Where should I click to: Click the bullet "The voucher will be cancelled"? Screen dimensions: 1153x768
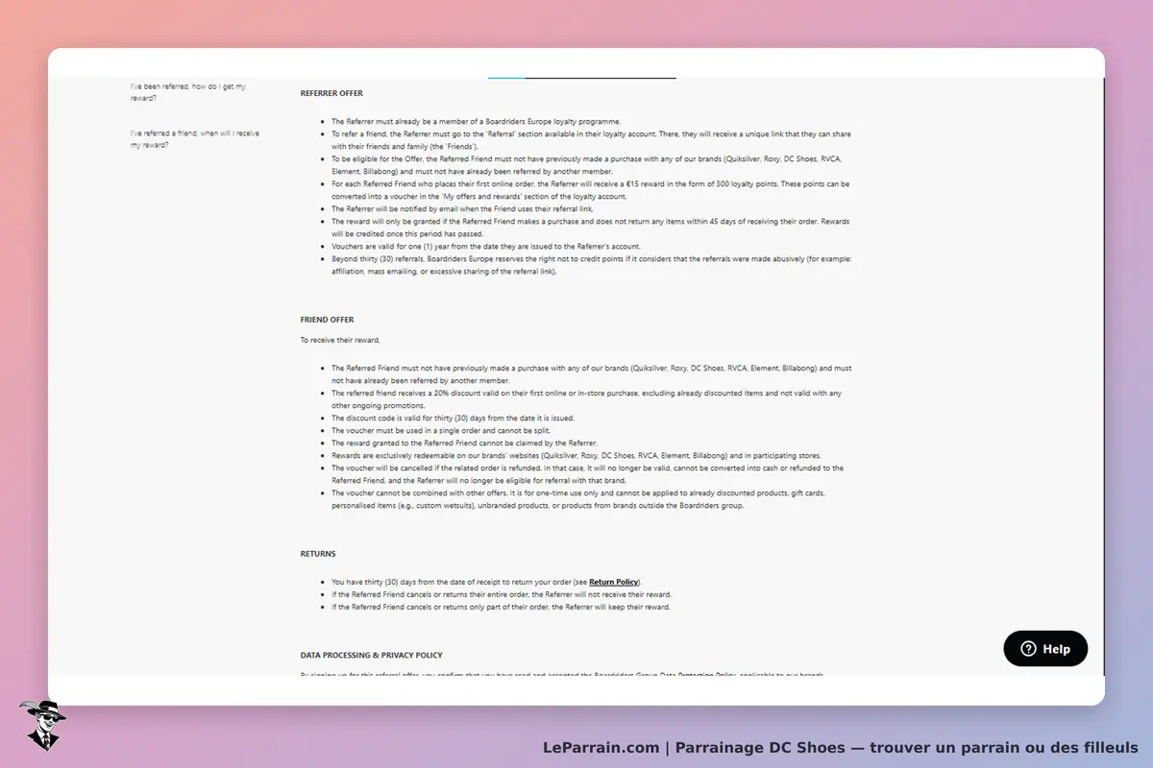(588, 474)
